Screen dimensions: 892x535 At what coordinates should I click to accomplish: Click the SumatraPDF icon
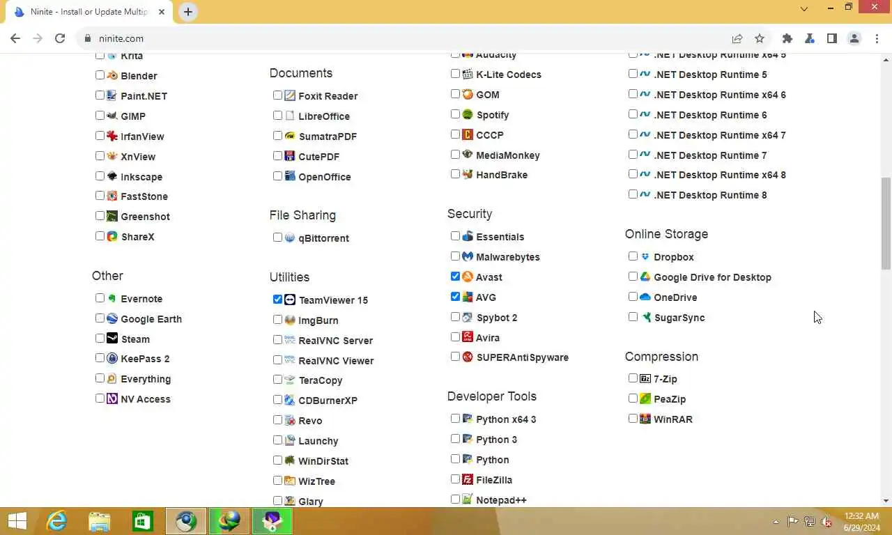[x=290, y=136]
